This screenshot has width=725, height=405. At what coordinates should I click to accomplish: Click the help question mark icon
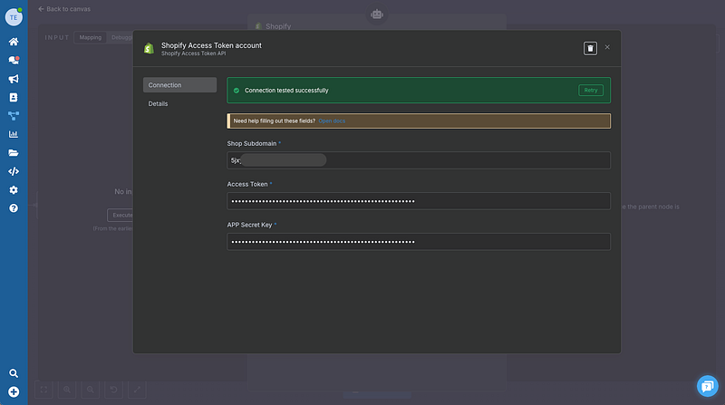coord(14,208)
